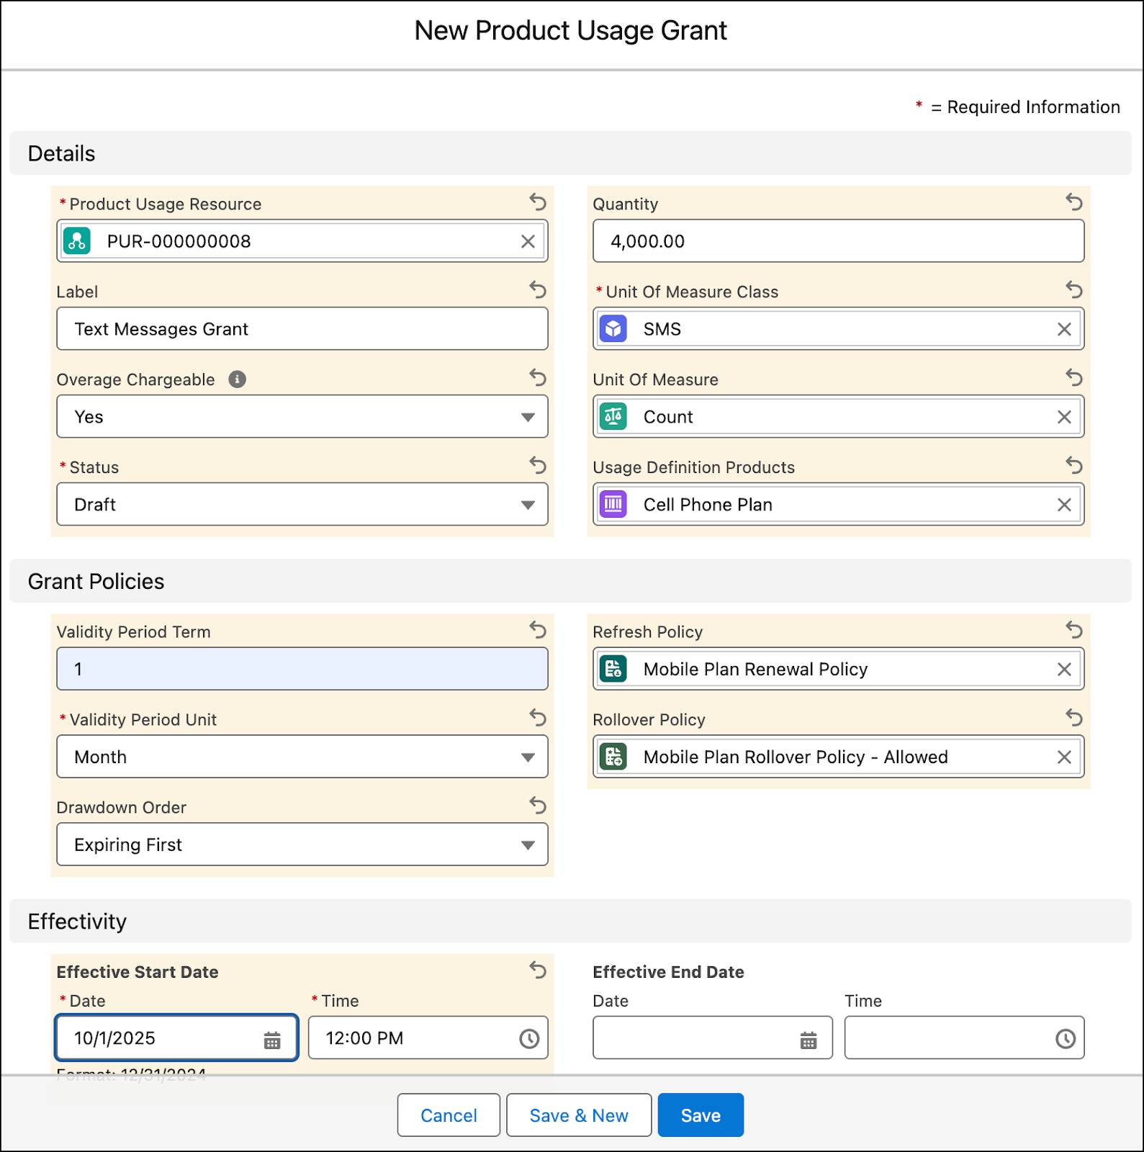Undo changes to Overage Chargeable field
This screenshot has width=1144, height=1152.
point(538,377)
